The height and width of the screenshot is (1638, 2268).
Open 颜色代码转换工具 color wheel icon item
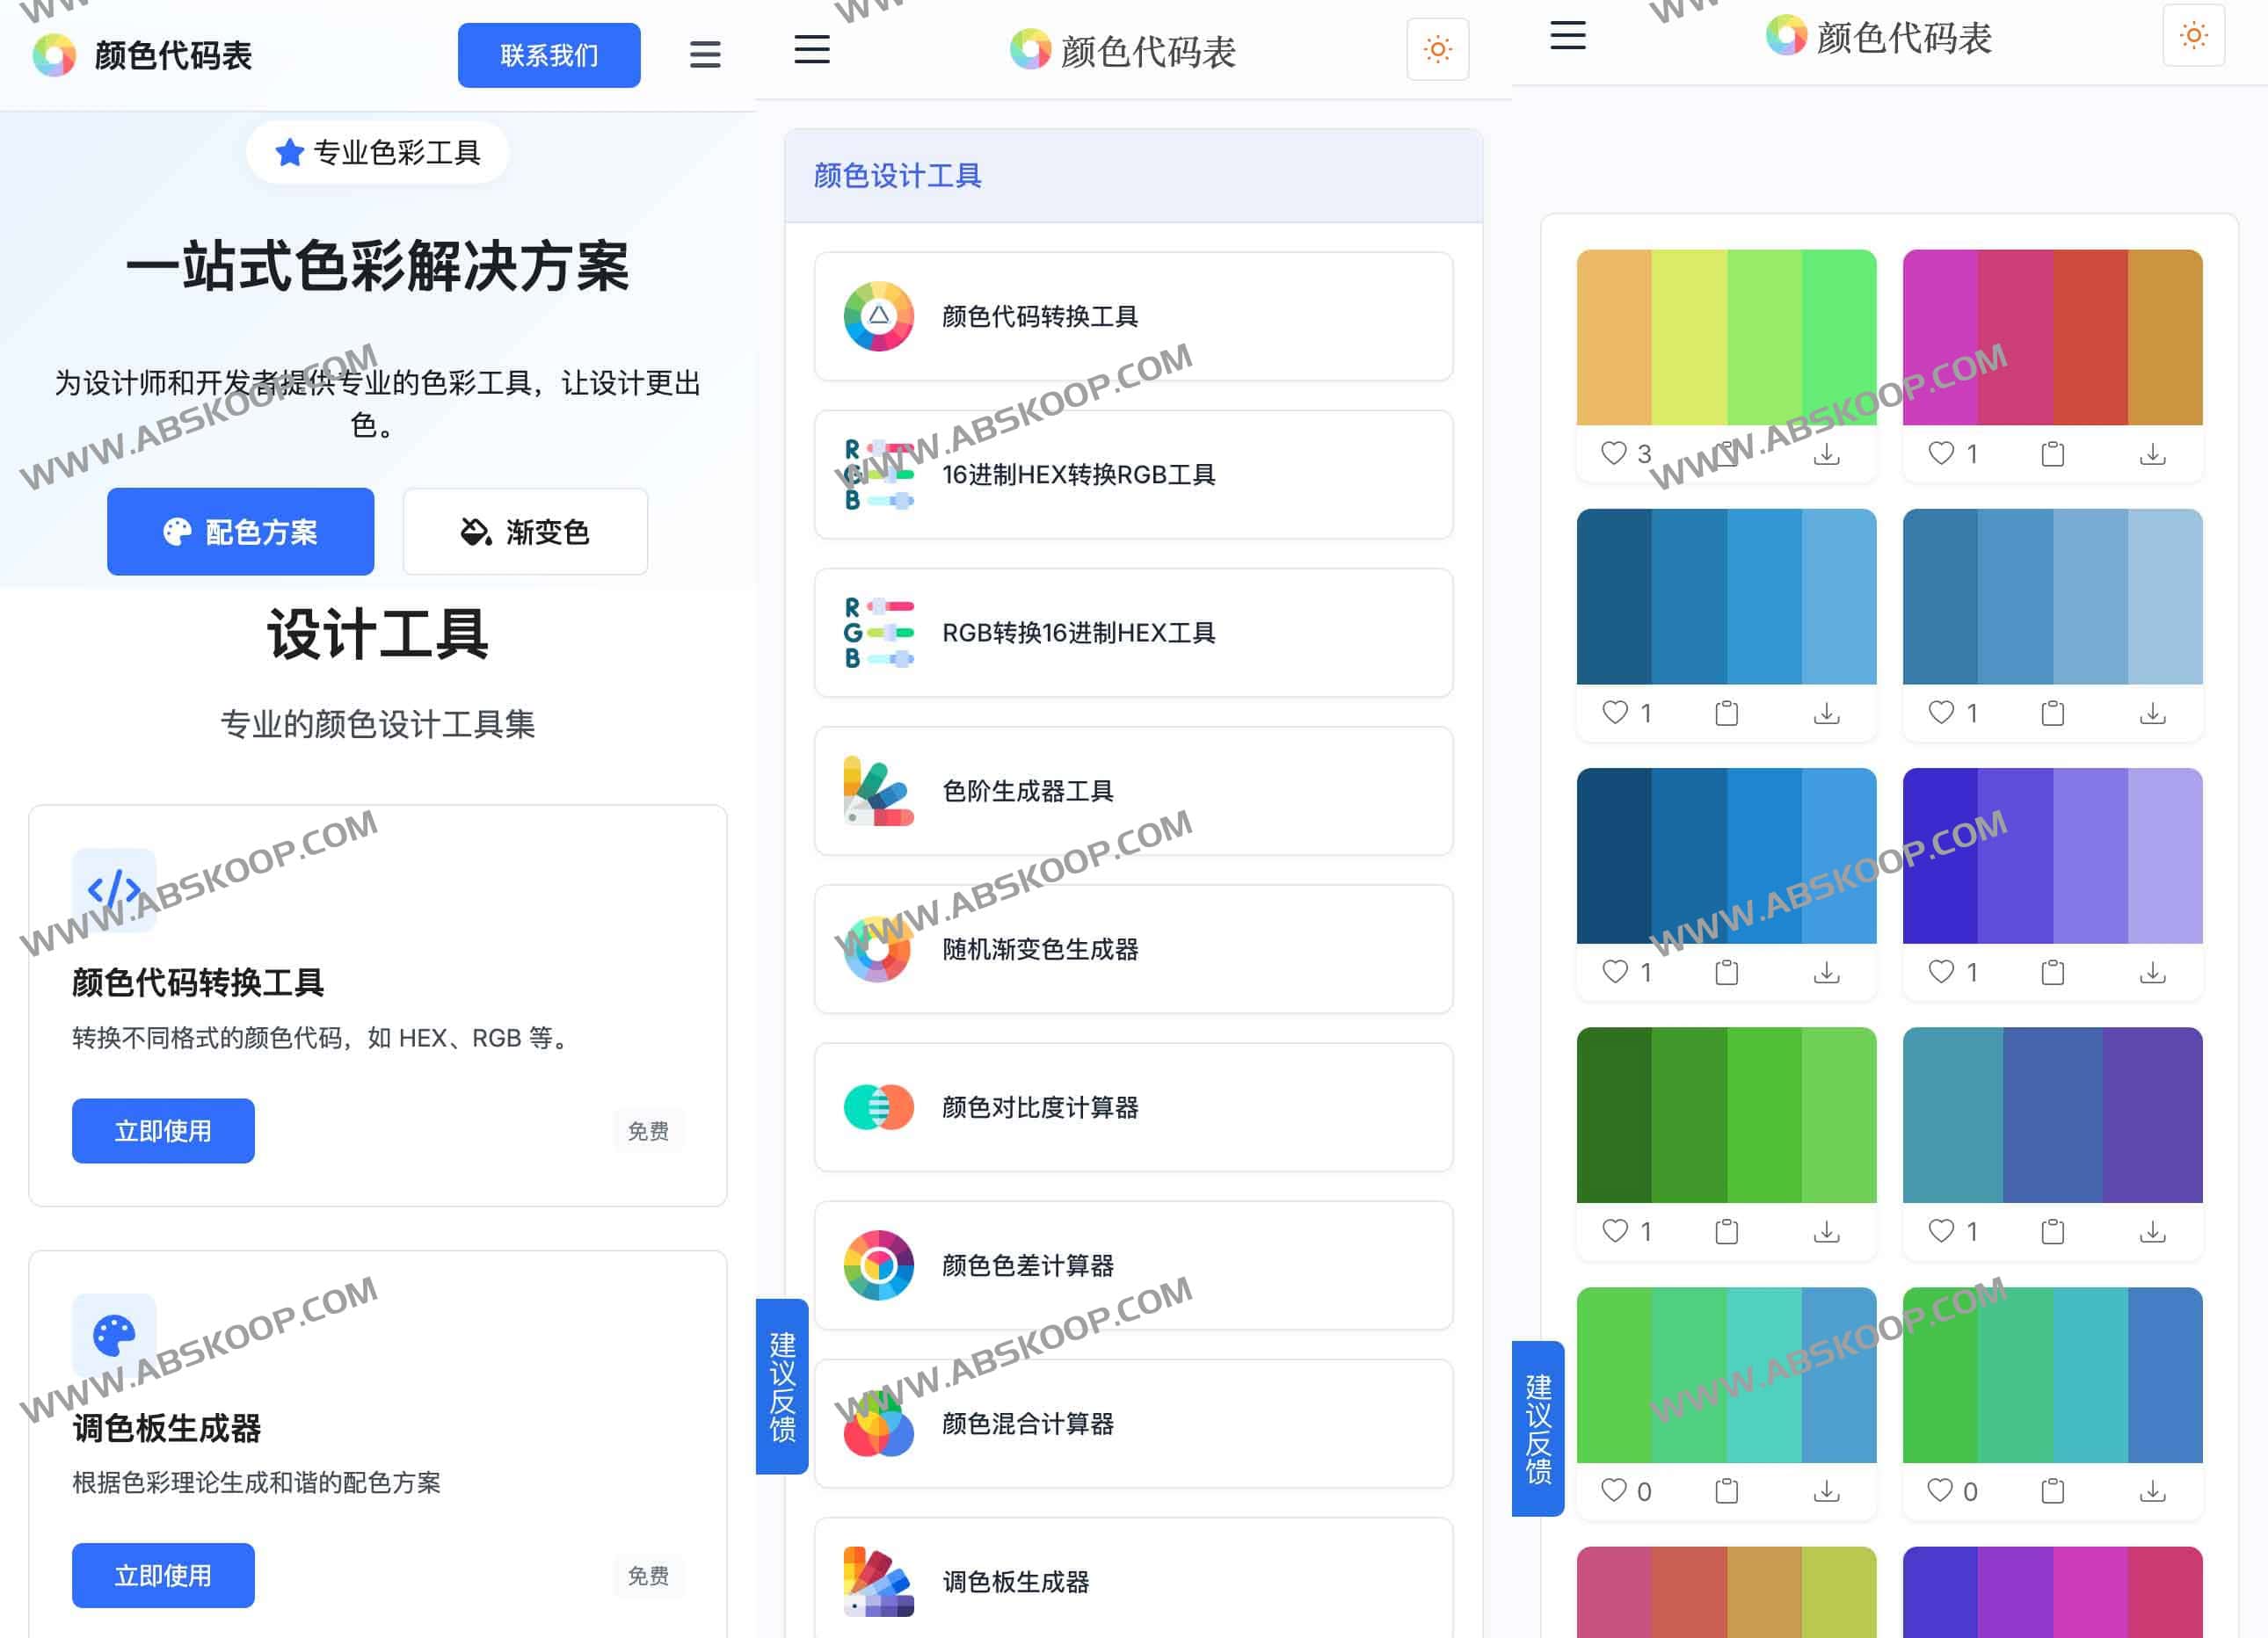click(878, 317)
